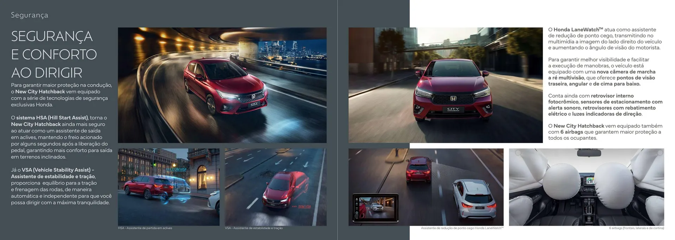Open the red hatchback tunnel photo
The image size is (675, 240).
click(x=222, y=85)
